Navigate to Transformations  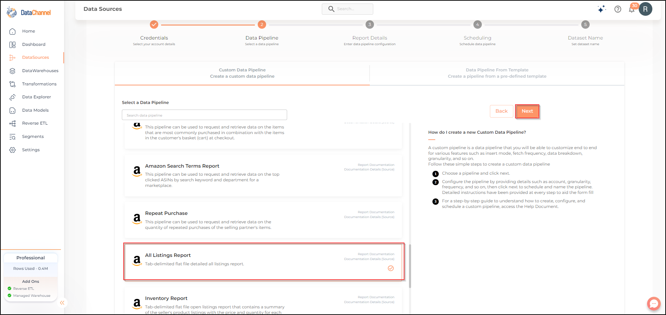coord(39,84)
